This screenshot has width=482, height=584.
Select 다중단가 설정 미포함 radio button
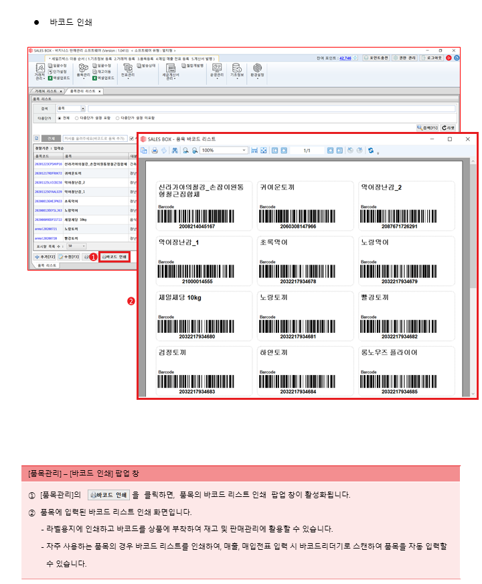(117, 118)
